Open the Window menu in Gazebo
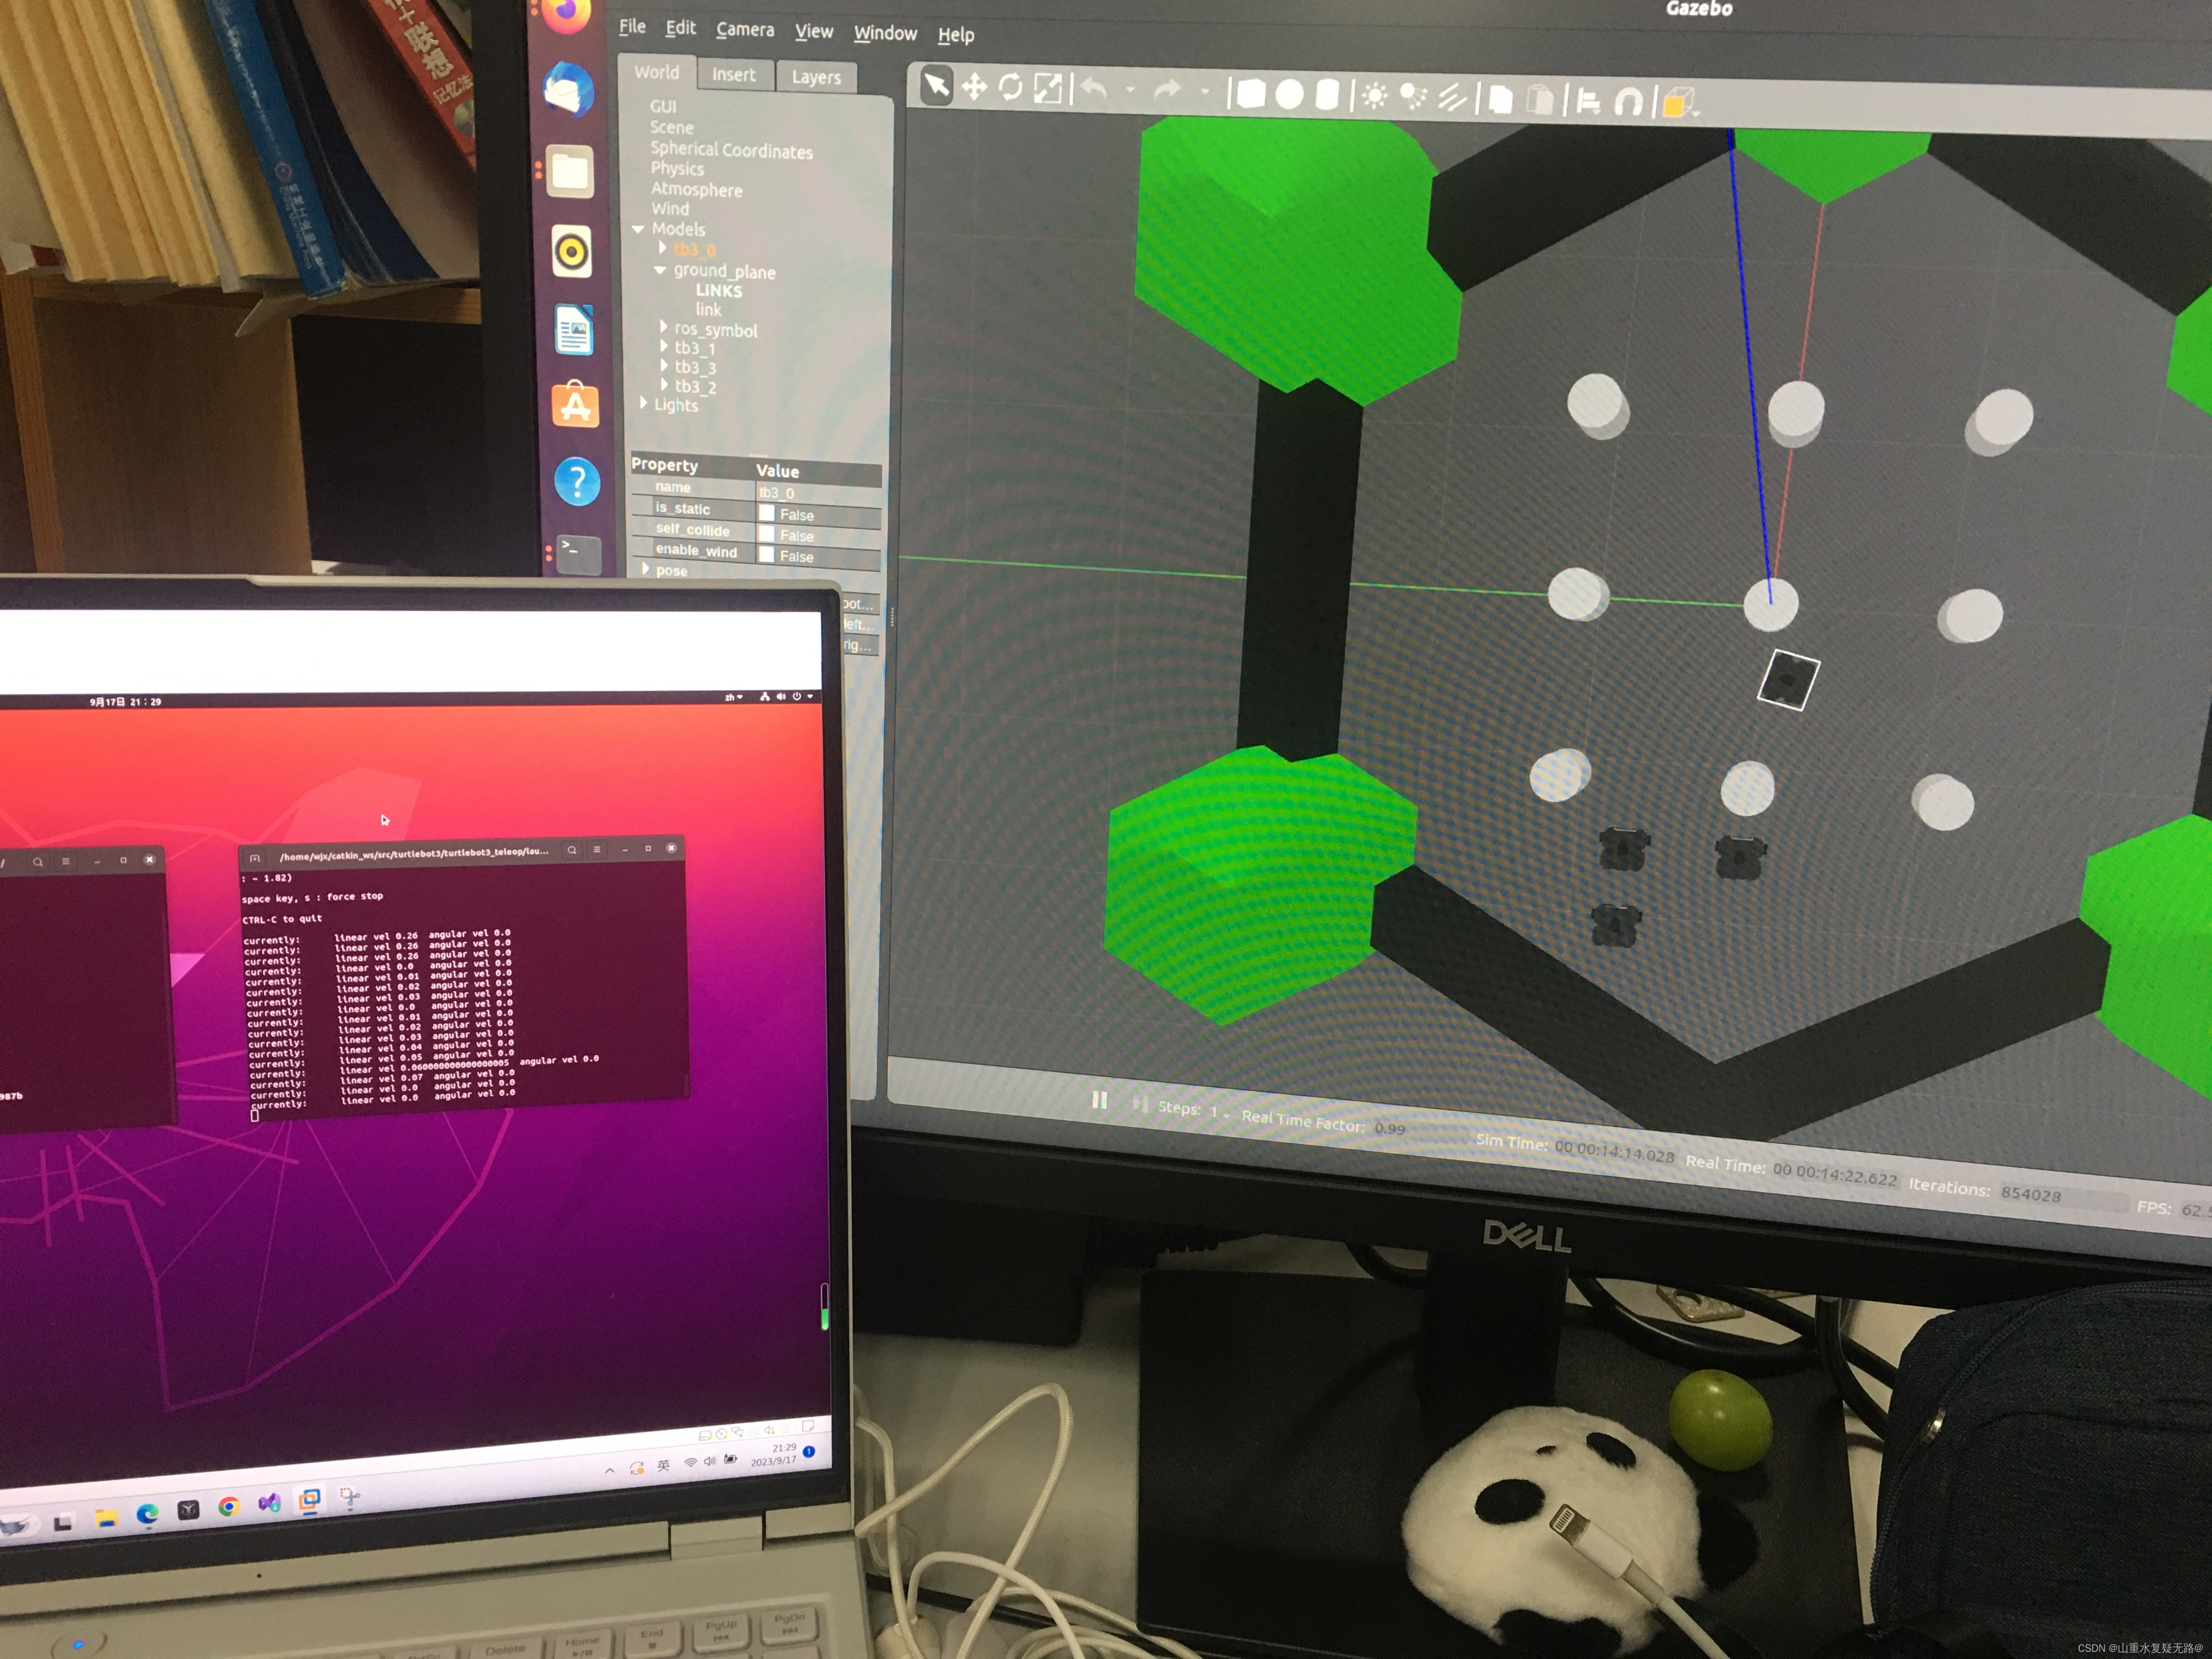Viewport: 2212px width, 1659px height. 885,34
